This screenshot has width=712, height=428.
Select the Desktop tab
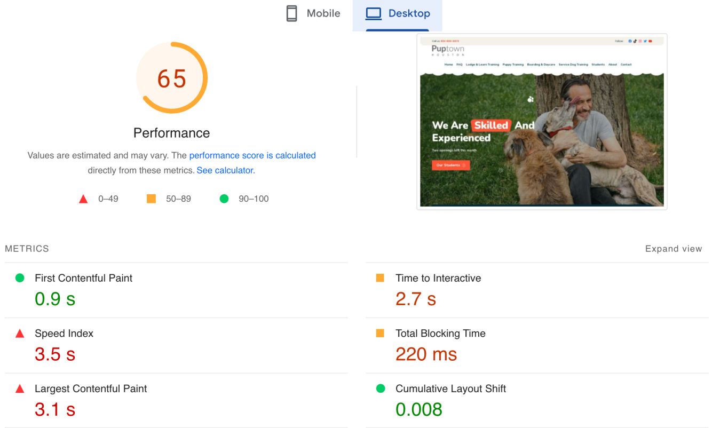tap(398, 14)
